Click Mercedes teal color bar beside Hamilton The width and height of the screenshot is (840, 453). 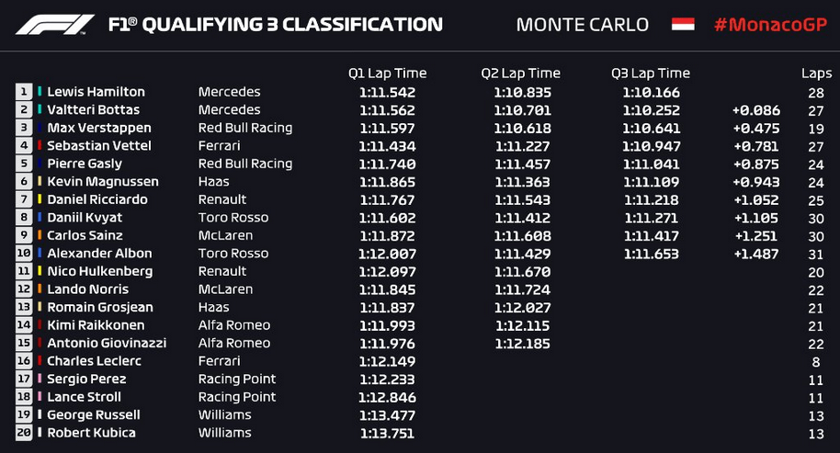point(40,92)
